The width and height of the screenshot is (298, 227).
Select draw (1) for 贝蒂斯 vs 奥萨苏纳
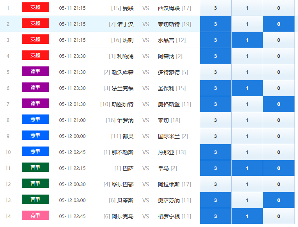click(x=247, y=200)
